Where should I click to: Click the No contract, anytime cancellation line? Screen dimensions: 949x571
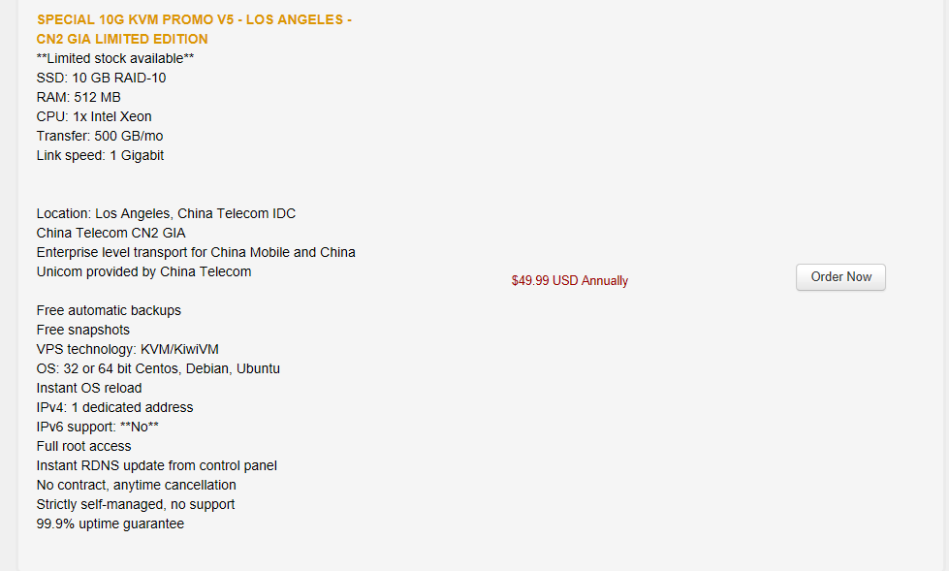pos(136,485)
